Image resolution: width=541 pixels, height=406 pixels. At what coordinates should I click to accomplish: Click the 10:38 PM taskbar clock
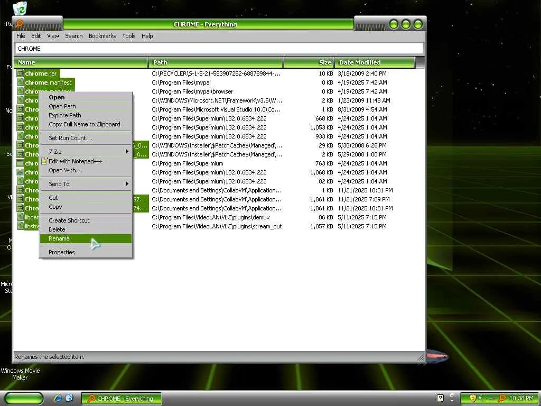click(x=521, y=398)
